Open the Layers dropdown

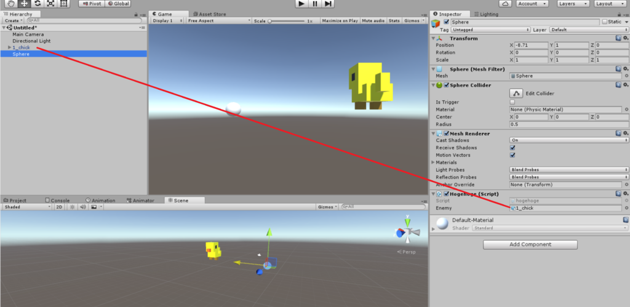click(573, 4)
